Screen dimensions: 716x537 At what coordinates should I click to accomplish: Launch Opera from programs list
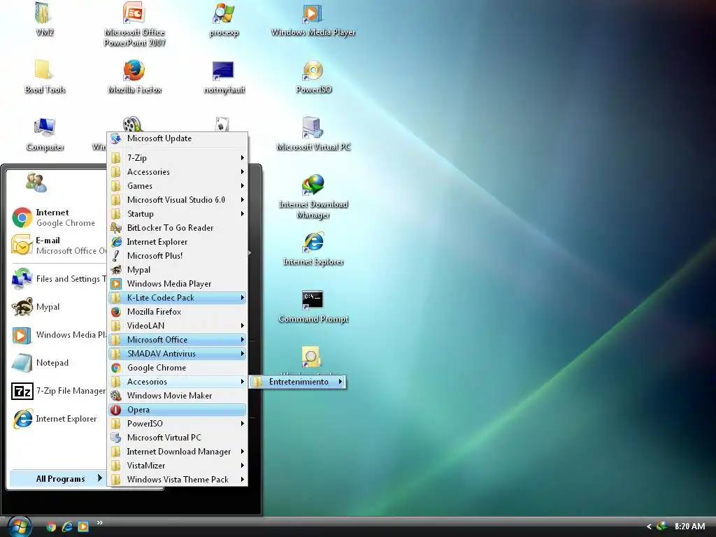pos(178,410)
